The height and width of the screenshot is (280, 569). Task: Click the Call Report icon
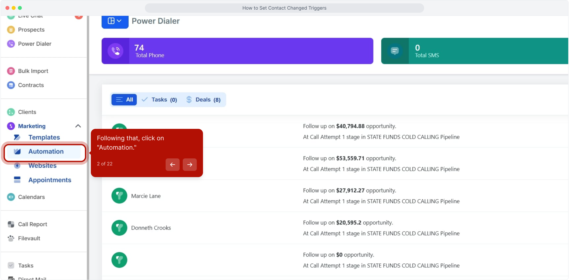pyautogui.click(x=11, y=224)
